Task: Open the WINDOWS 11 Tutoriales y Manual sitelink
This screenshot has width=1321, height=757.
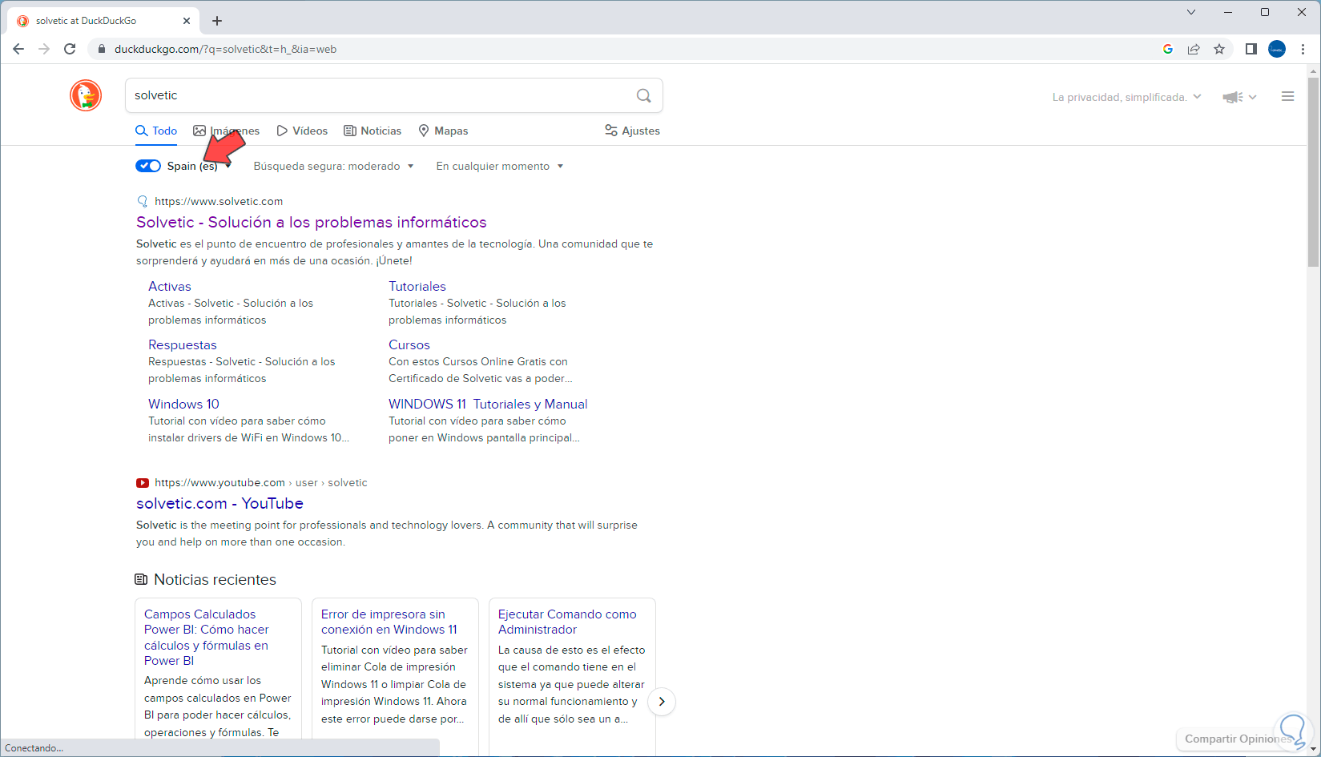Action: click(x=488, y=404)
